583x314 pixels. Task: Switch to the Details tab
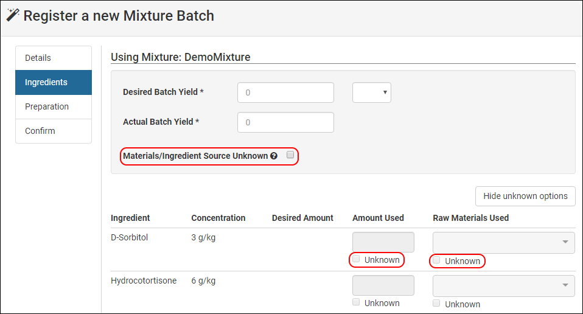coord(54,58)
